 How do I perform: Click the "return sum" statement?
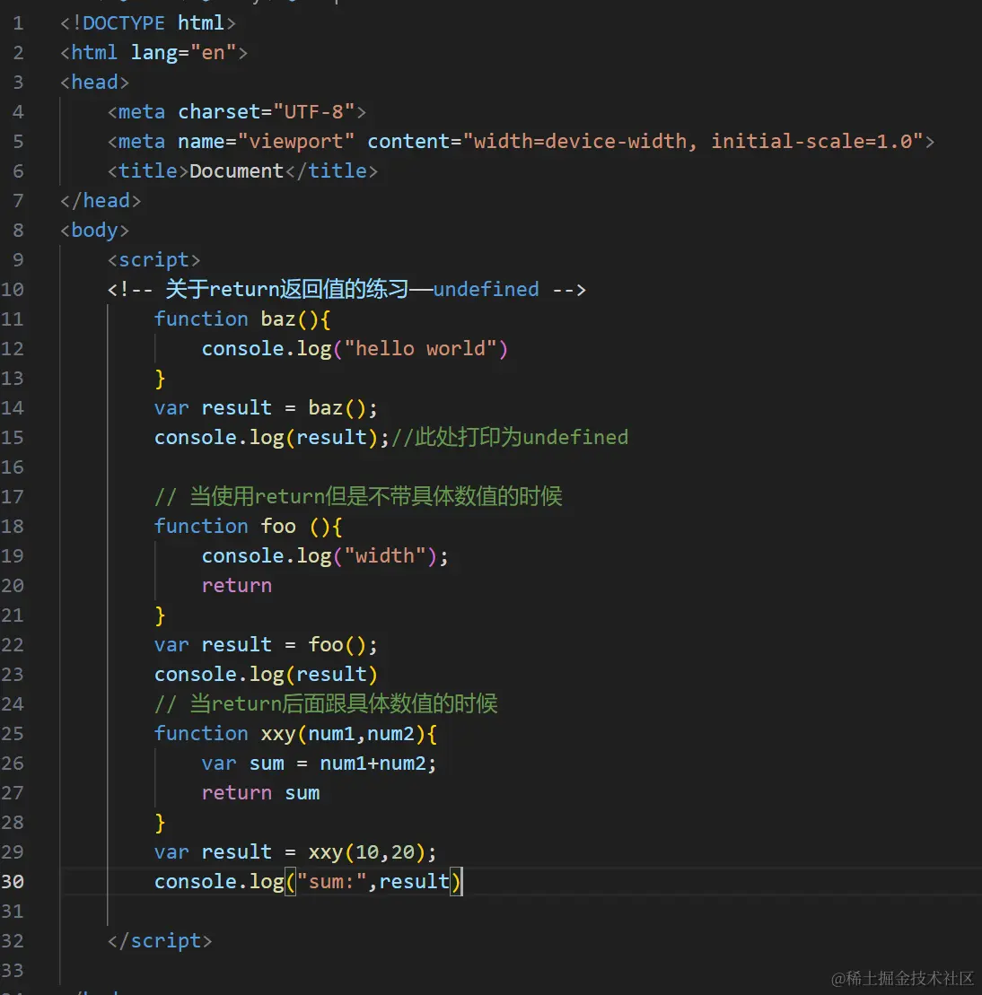pyautogui.click(x=260, y=793)
